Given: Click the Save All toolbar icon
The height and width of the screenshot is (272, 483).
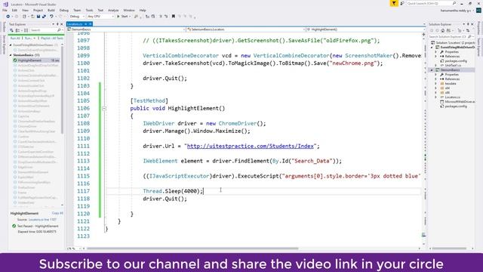Looking at the screenshot, I should pos(44,17).
